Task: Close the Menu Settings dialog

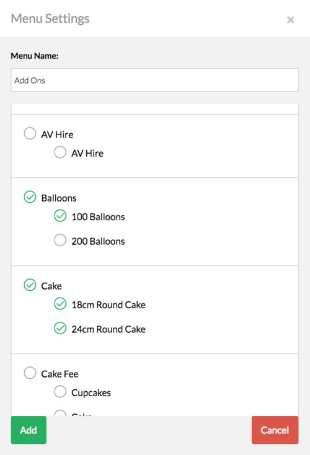Action: click(x=290, y=20)
